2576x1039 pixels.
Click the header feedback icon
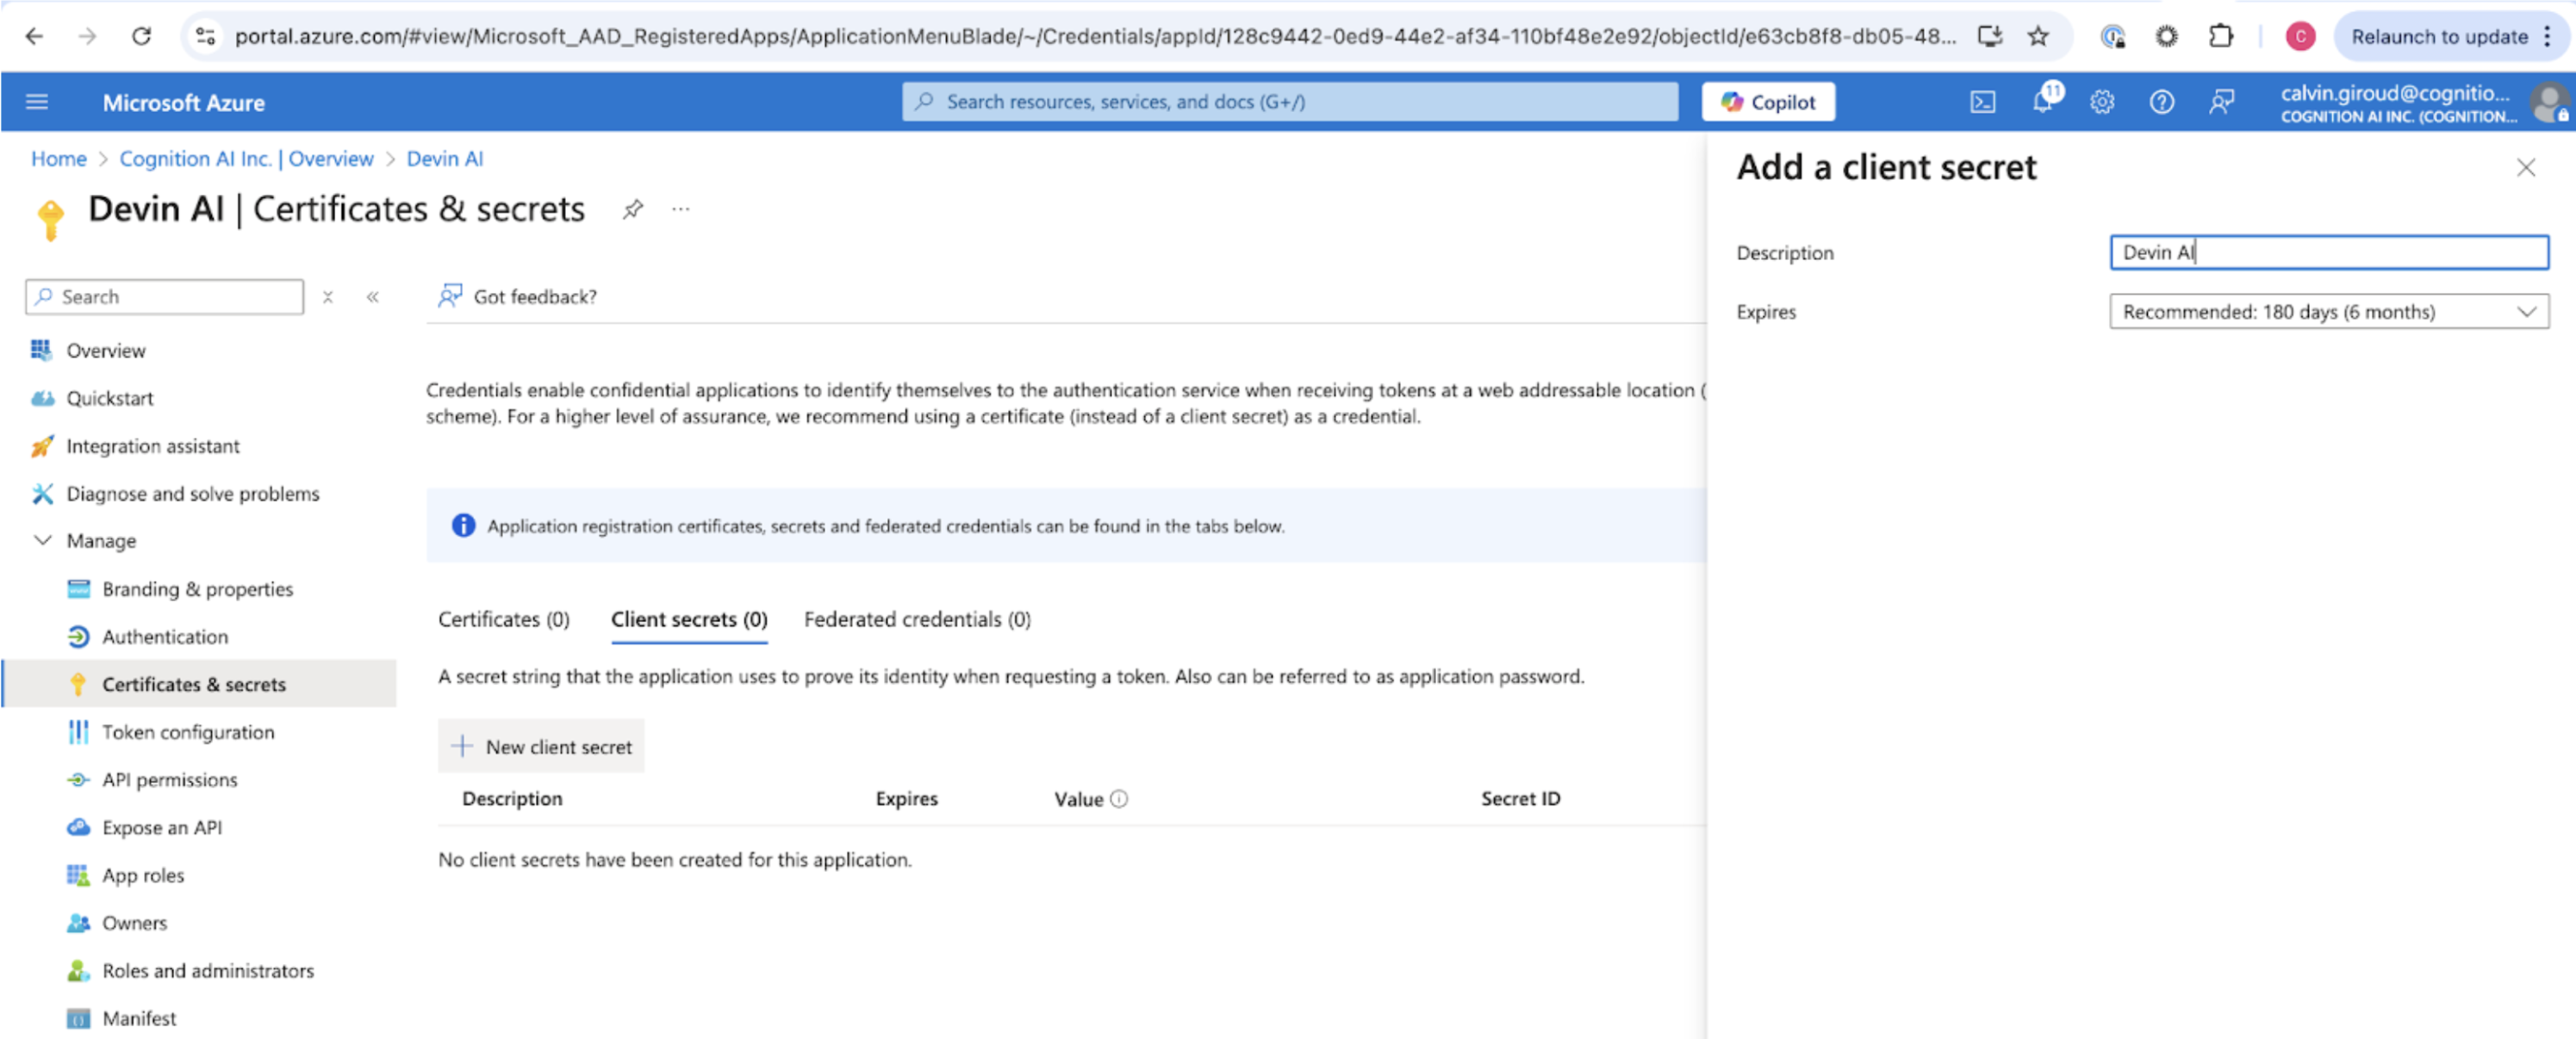pos(2221,102)
